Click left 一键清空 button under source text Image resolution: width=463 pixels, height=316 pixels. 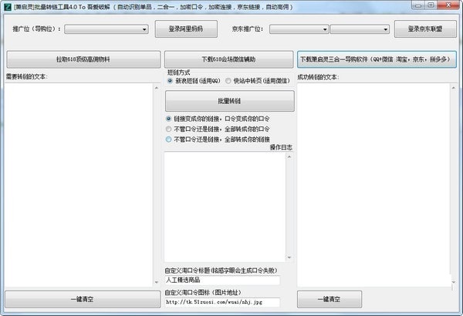click(x=83, y=299)
